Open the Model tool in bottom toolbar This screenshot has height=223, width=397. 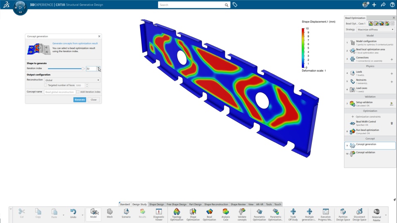pos(93,214)
